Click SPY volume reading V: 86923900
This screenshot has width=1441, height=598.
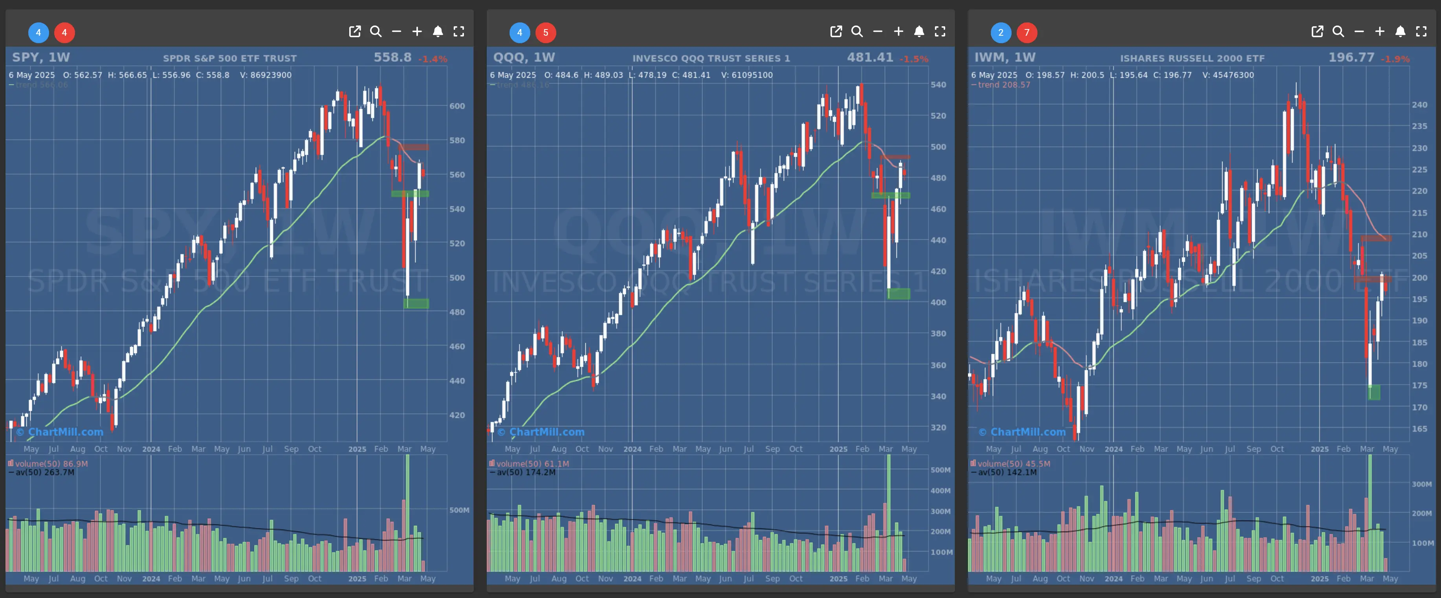tap(266, 75)
